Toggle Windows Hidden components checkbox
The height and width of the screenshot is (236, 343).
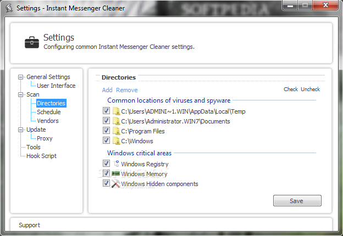coord(106,183)
